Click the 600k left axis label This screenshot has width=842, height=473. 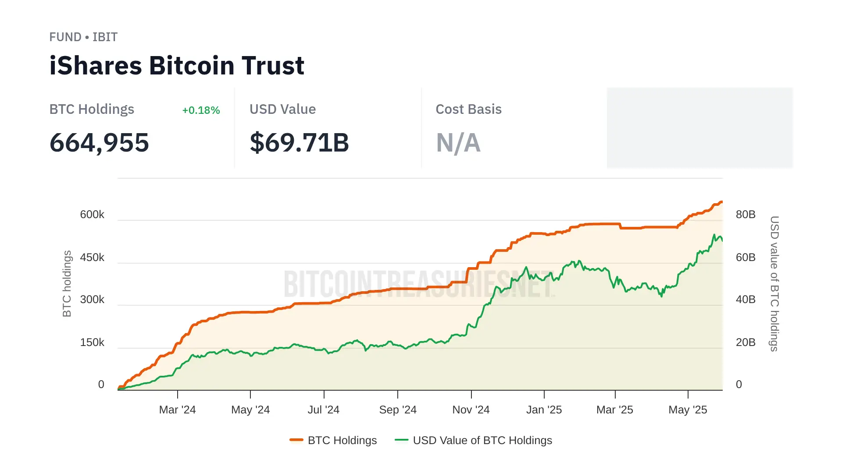pyautogui.click(x=92, y=215)
